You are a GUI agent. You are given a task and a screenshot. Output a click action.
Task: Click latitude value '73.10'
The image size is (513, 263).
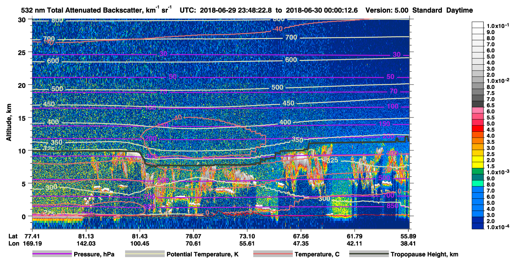247,236
